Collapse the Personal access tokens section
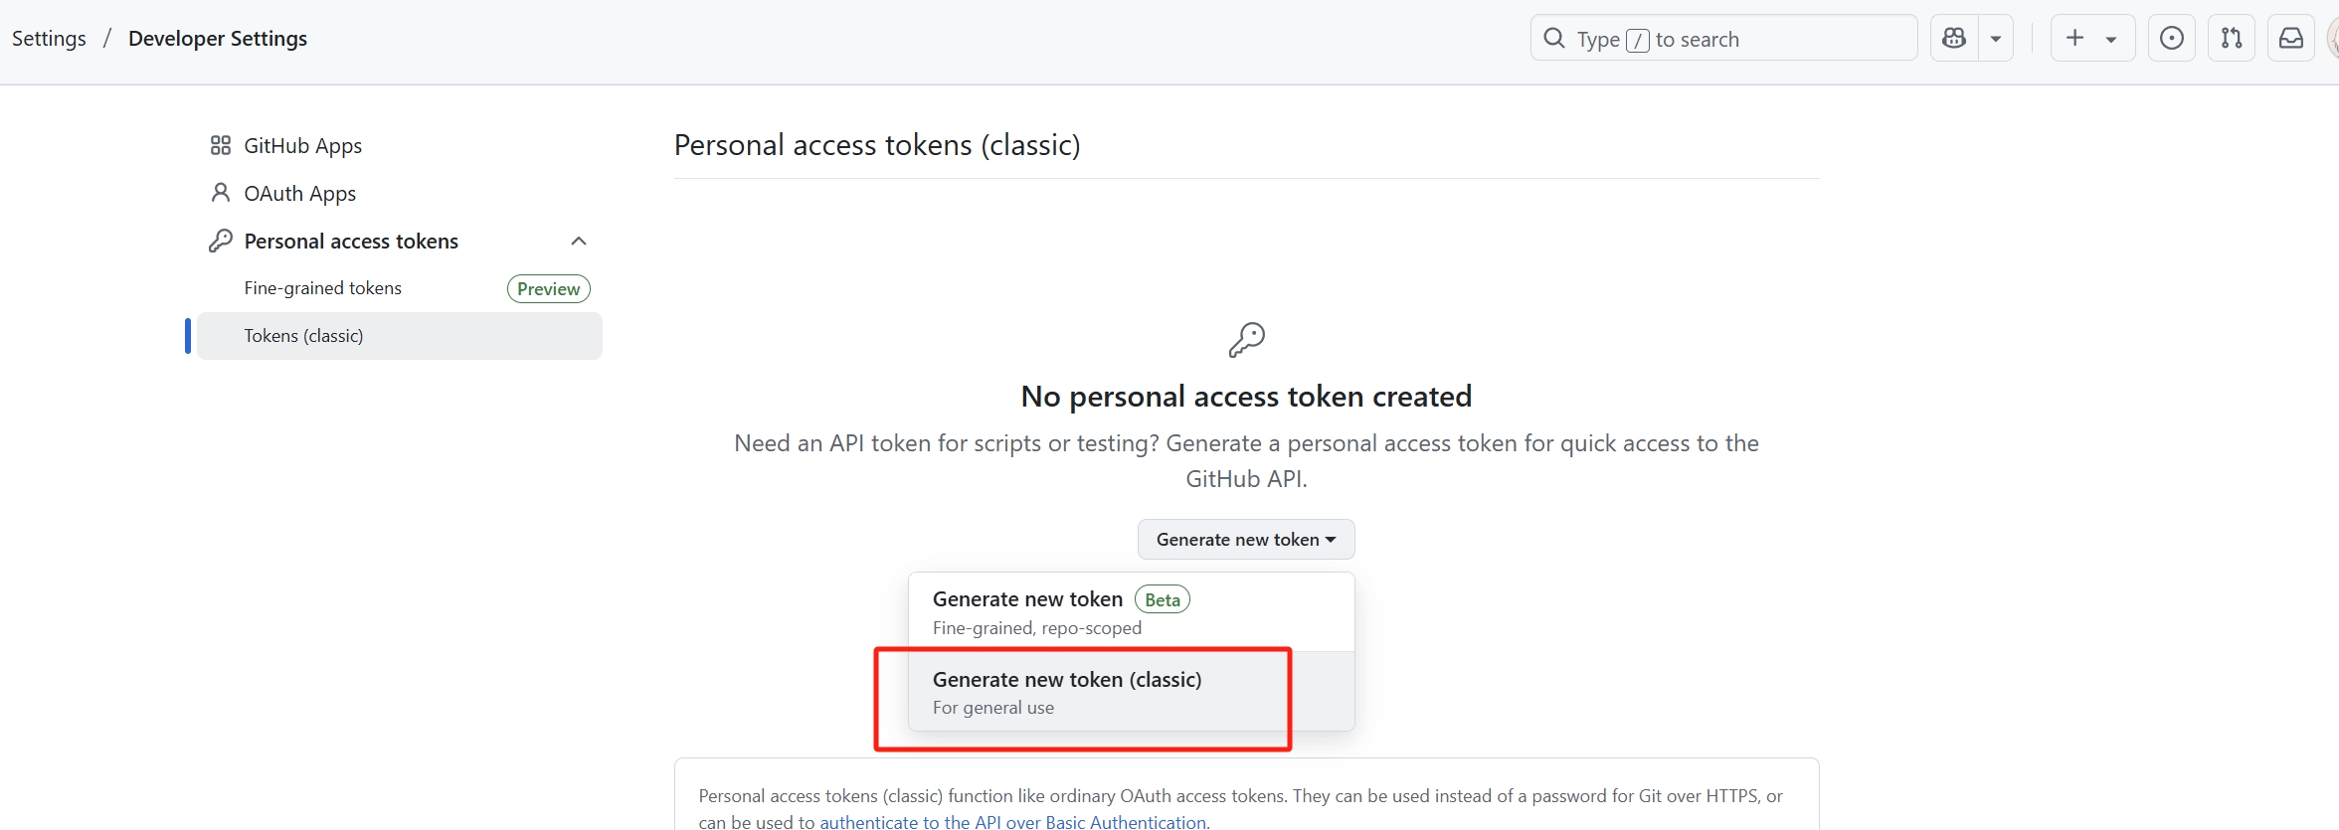The height and width of the screenshot is (830, 2339). click(579, 242)
